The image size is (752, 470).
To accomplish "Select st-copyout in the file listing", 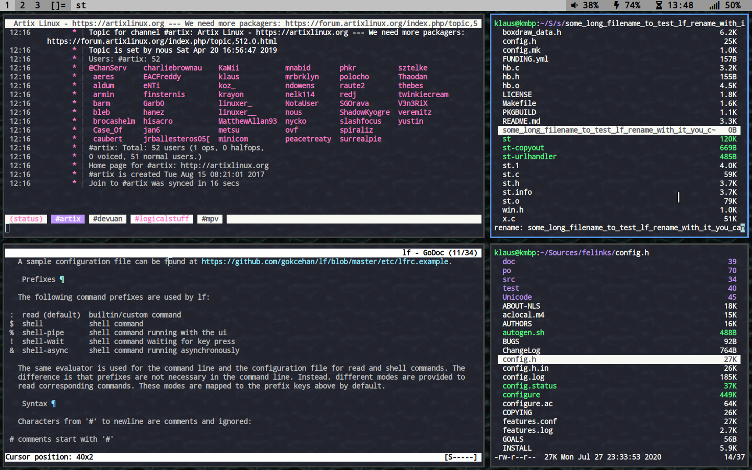I will pos(523,147).
